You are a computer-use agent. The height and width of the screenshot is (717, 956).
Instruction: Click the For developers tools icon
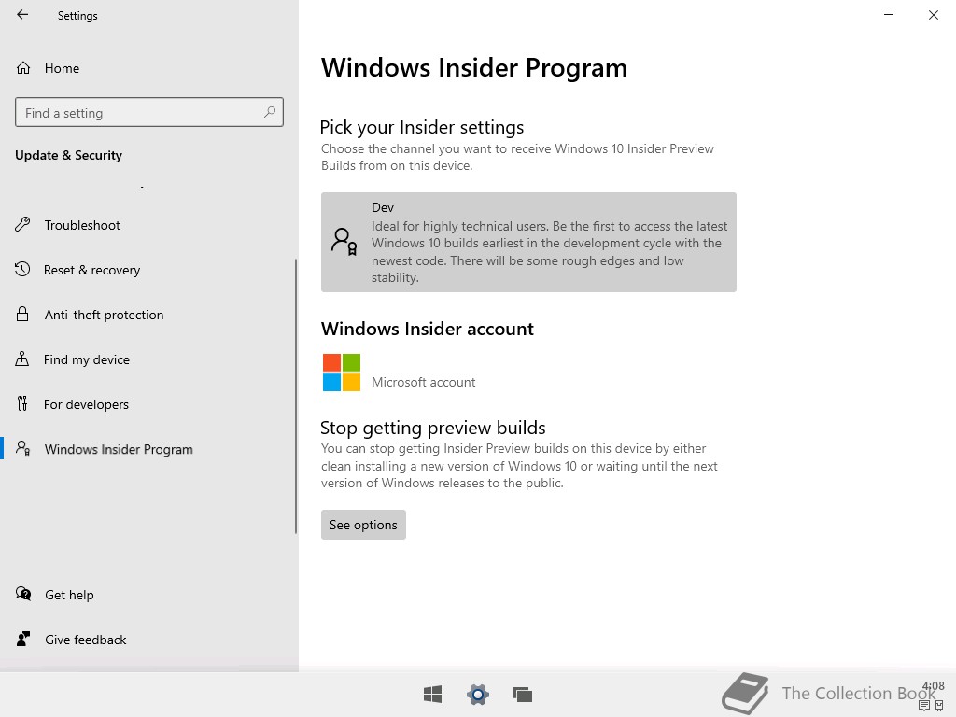coord(22,403)
